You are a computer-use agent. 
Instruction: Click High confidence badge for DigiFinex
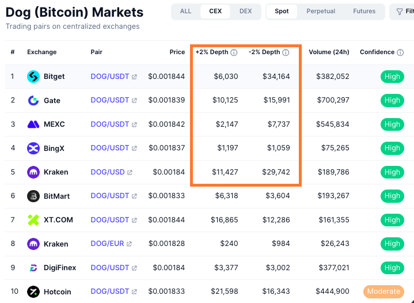392,268
